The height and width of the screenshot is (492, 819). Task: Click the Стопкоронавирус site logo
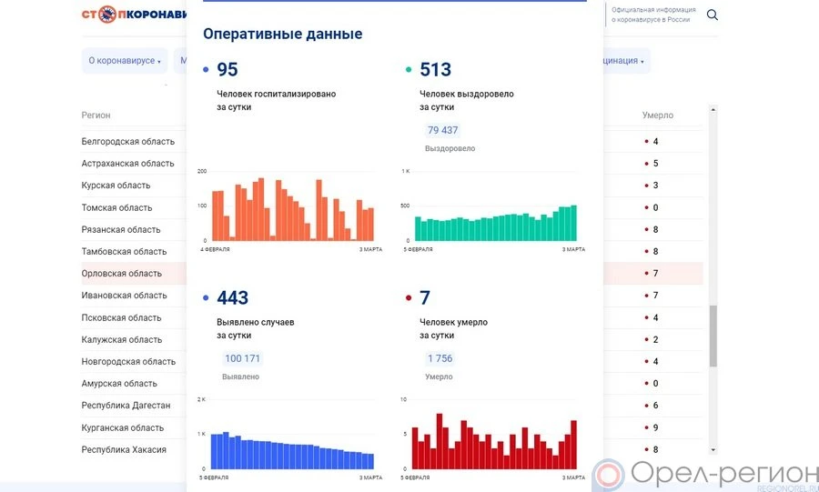[x=133, y=15]
